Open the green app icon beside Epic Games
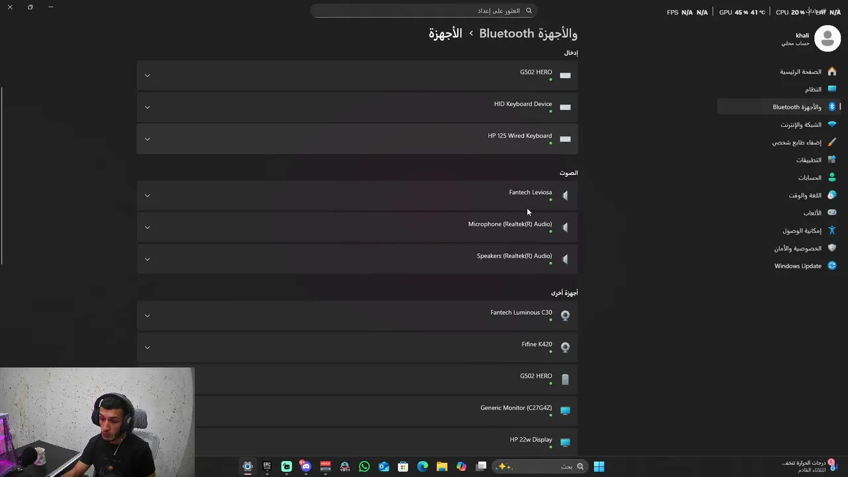 click(x=286, y=466)
